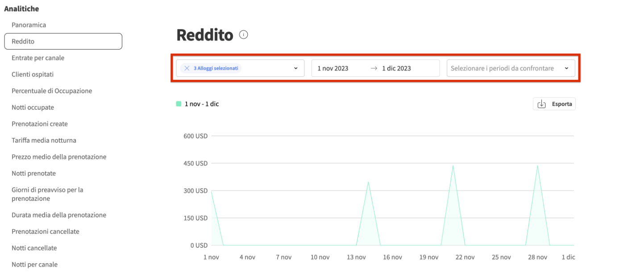623x276 pixels.
Task: Select Notti prenotate in sidebar
Action: click(x=34, y=174)
